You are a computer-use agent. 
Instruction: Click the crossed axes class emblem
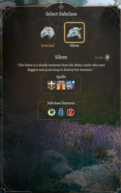[x=61, y=8]
